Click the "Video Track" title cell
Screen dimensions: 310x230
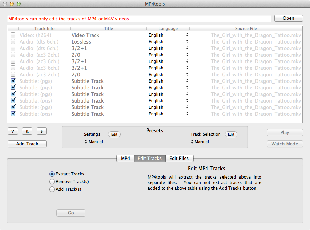tap(85, 35)
